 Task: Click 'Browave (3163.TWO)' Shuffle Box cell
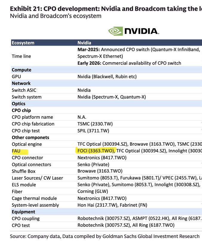point(100,171)
